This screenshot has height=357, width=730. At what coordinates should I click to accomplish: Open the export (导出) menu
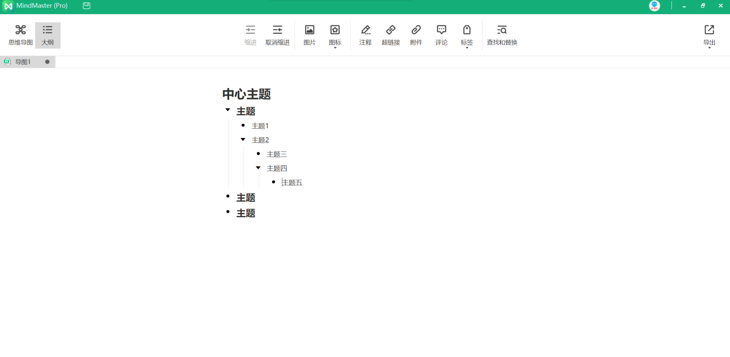pos(709,36)
